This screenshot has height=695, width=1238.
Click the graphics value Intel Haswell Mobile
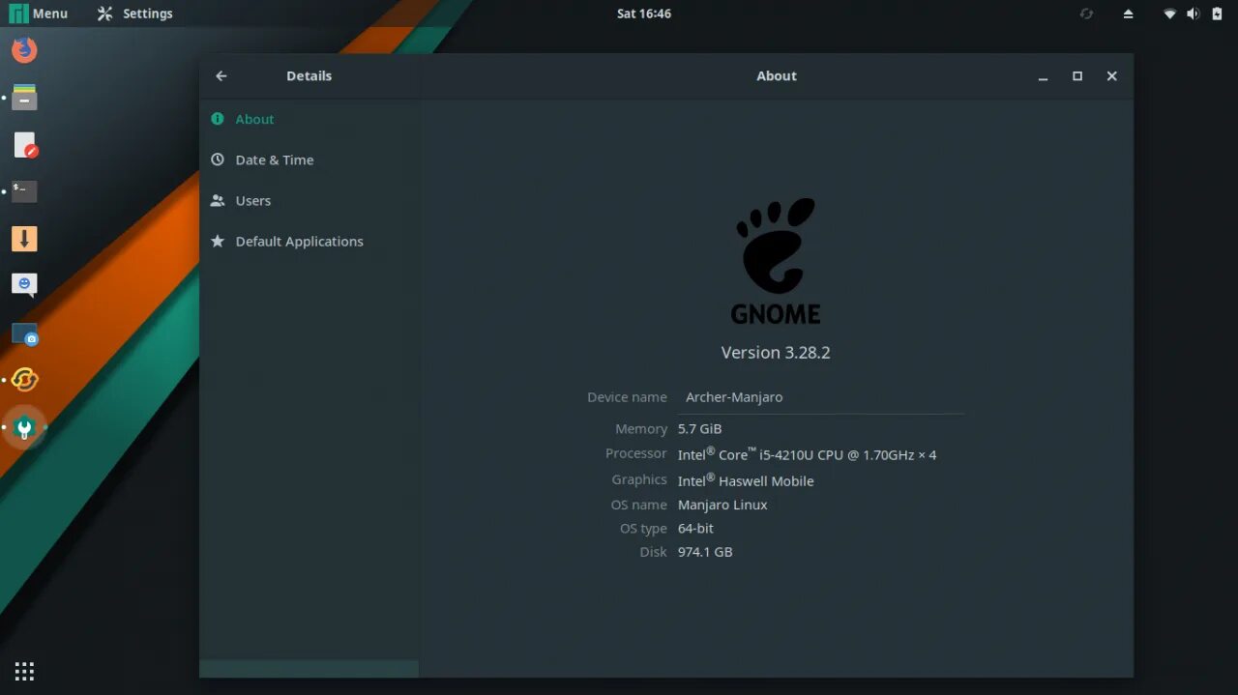coord(746,480)
